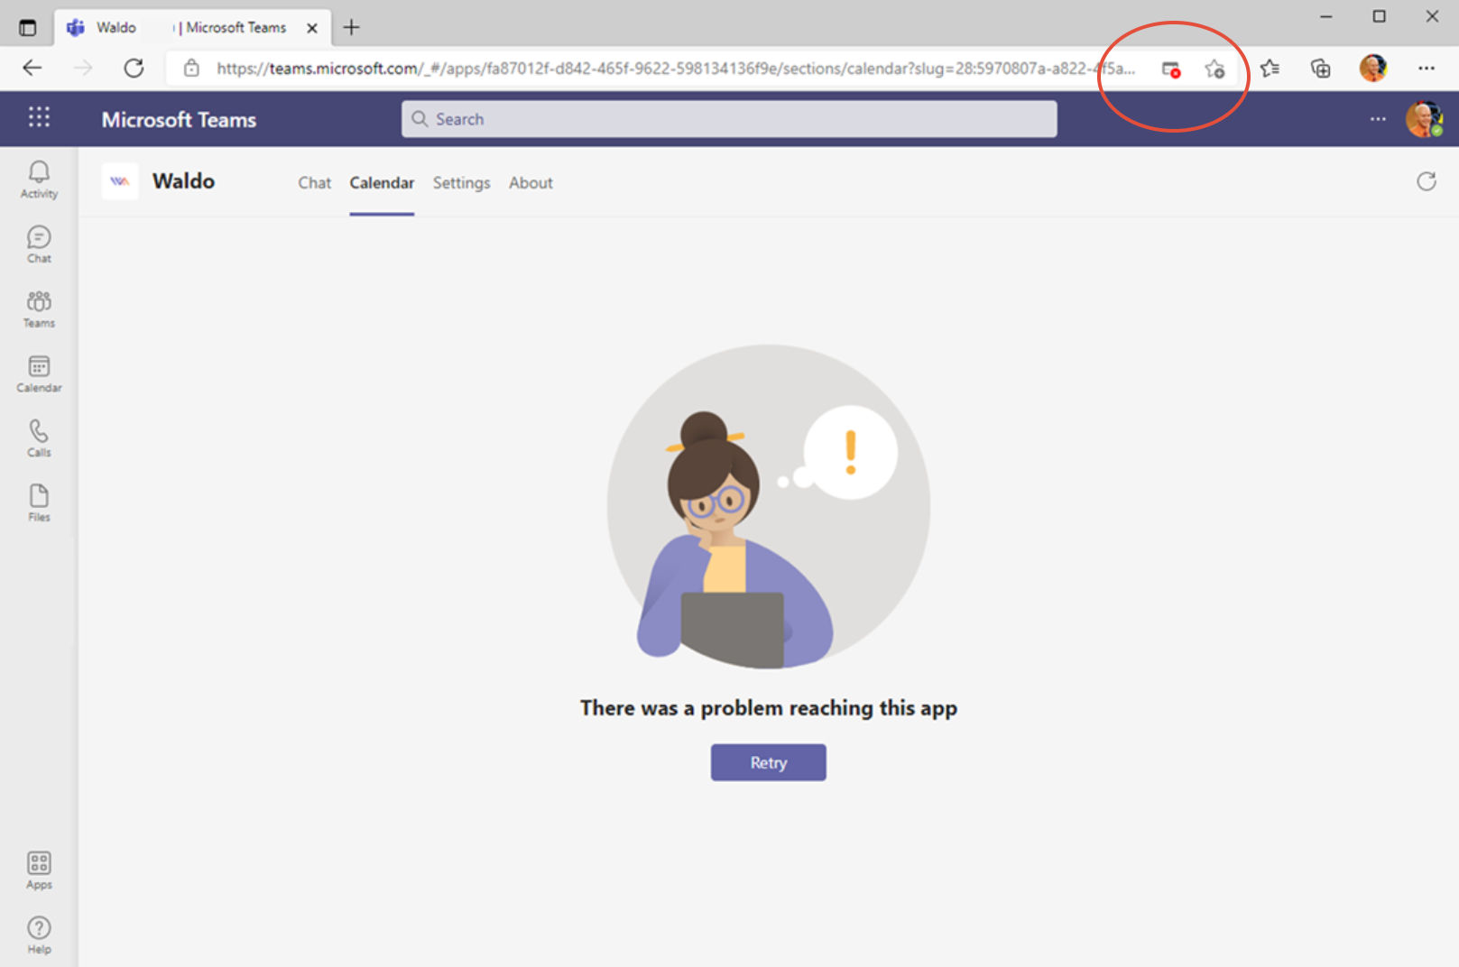
Task: Add this page to favorites
Action: tap(1214, 69)
